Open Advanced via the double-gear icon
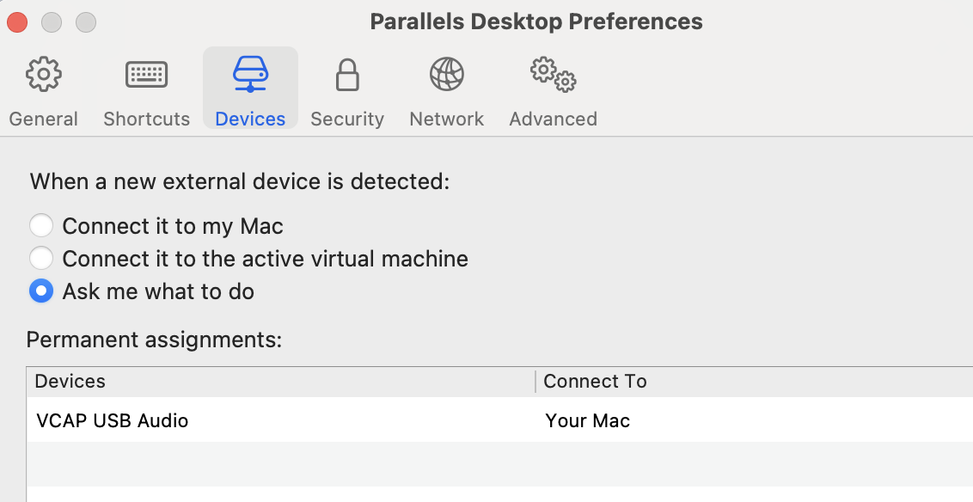Image resolution: width=973 pixels, height=502 pixels. (553, 75)
